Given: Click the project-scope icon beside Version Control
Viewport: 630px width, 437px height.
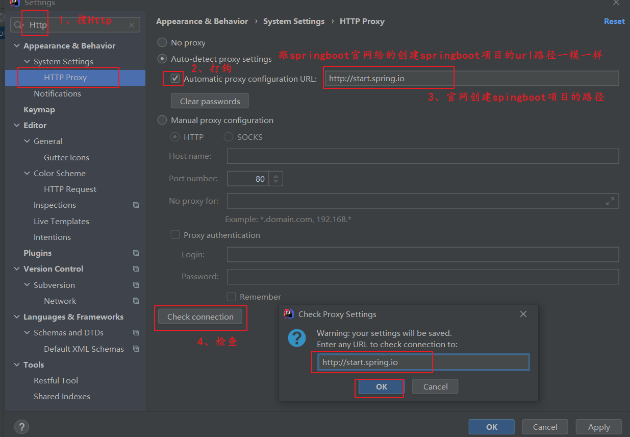Looking at the screenshot, I should [136, 269].
